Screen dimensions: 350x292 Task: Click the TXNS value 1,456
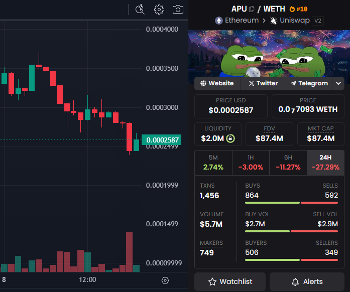click(x=209, y=195)
